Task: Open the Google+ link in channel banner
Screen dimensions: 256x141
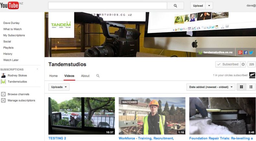Action: (x=240, y=52)
